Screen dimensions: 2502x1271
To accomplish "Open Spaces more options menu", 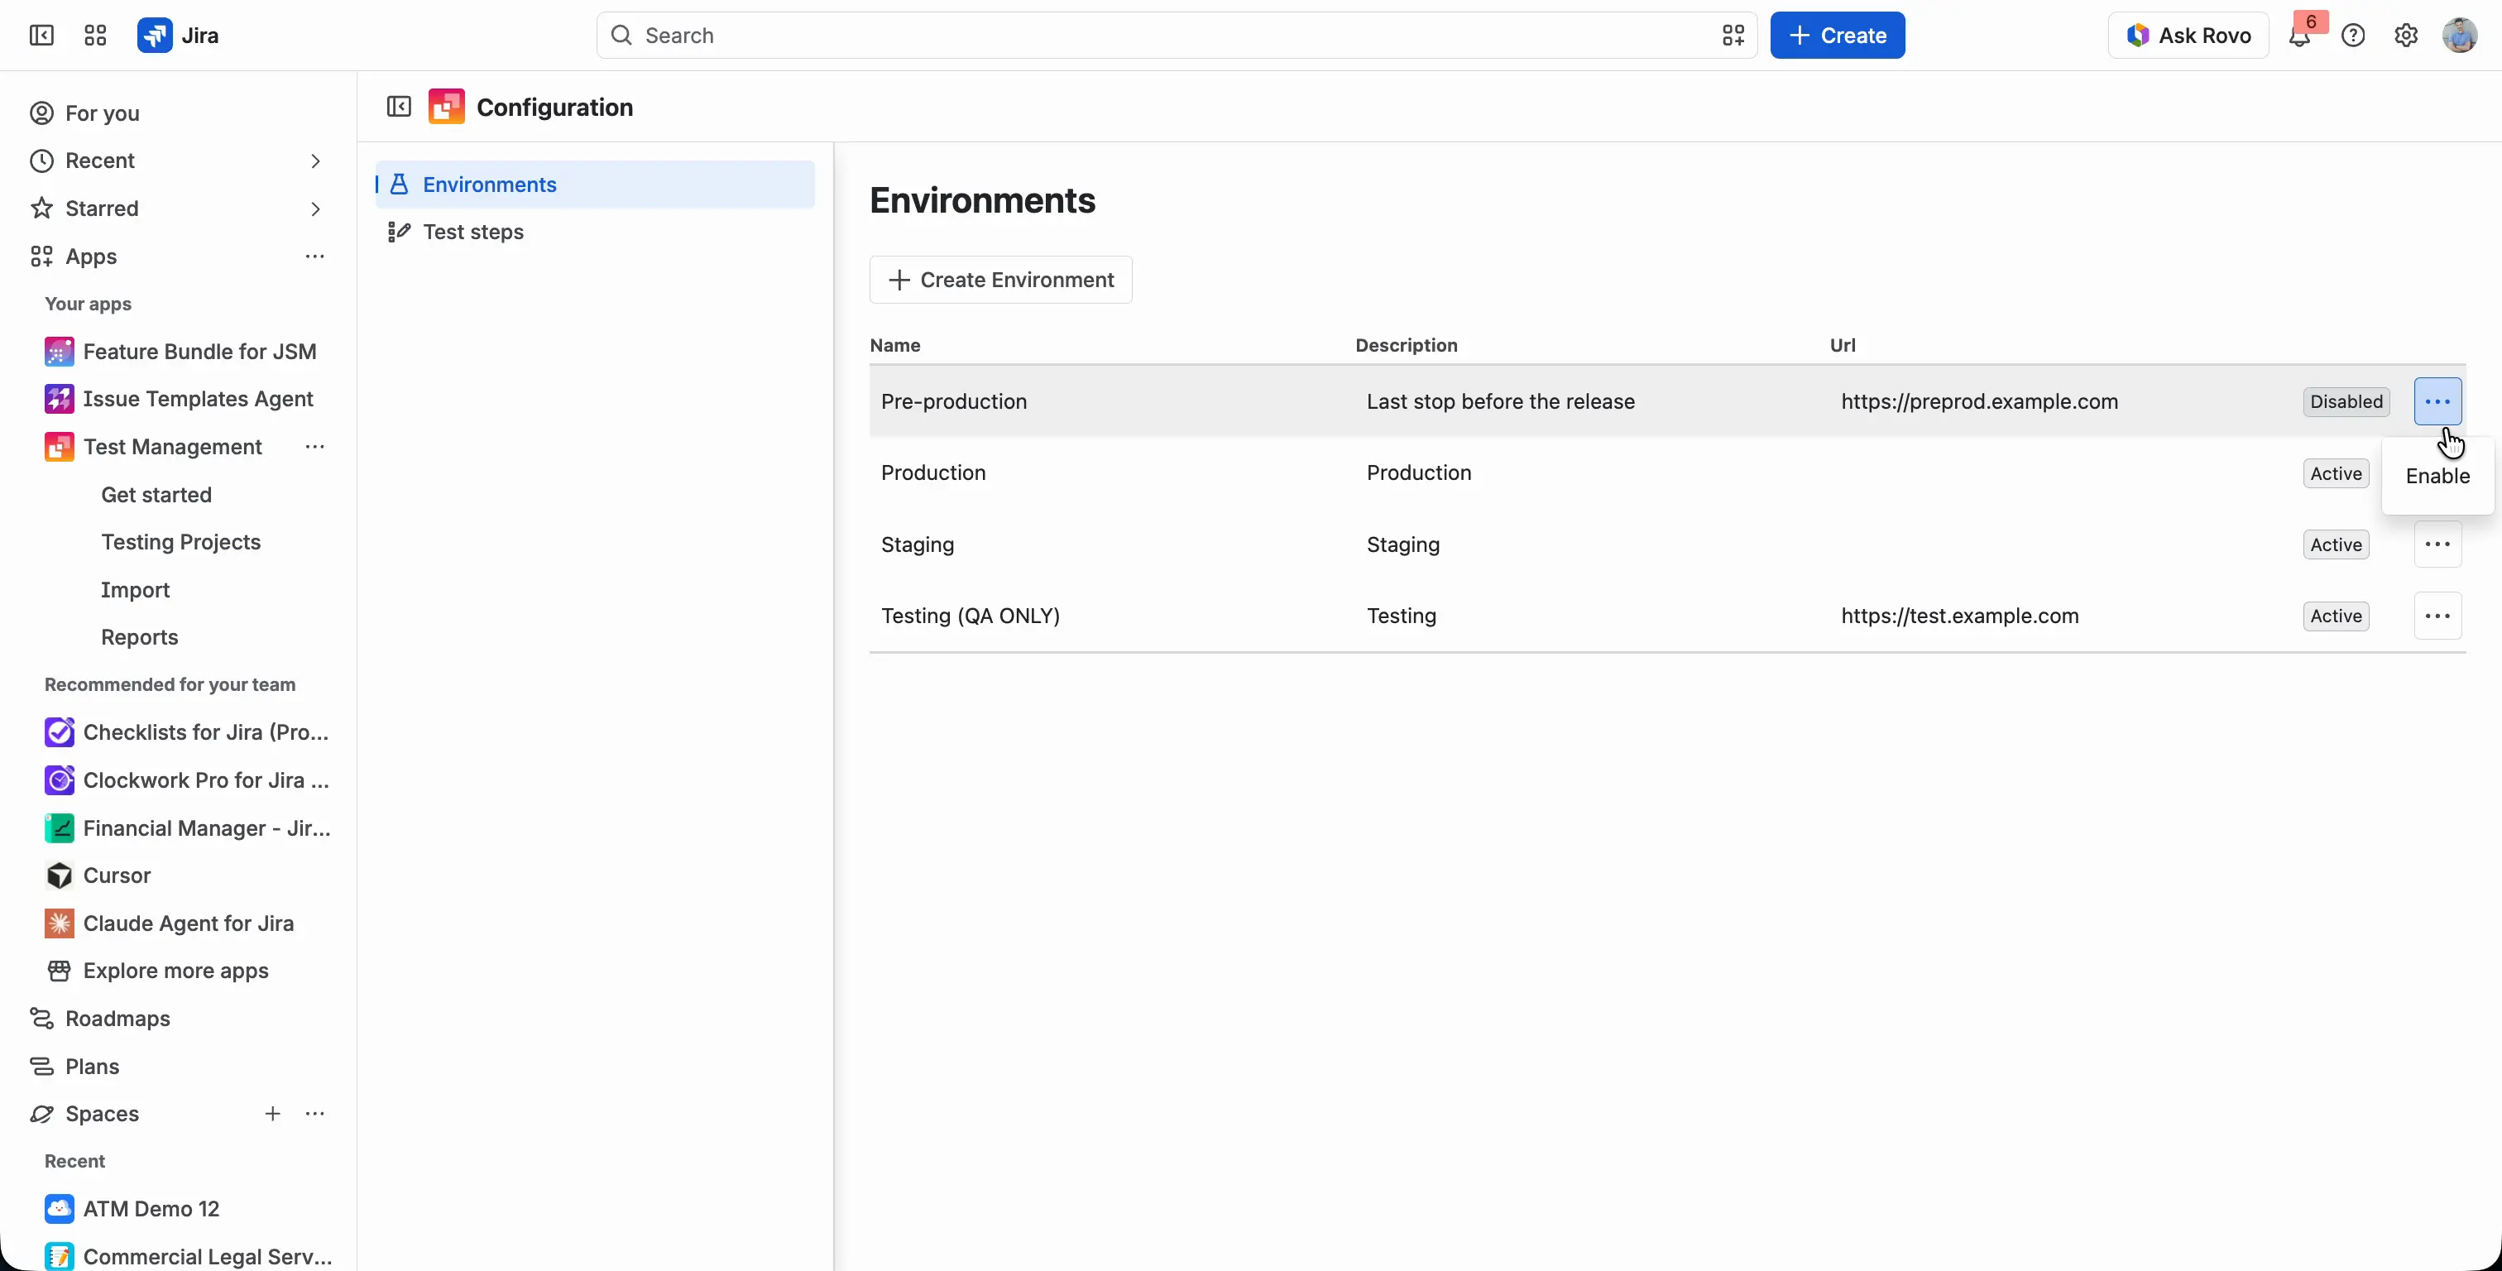I will [314, 1114].
